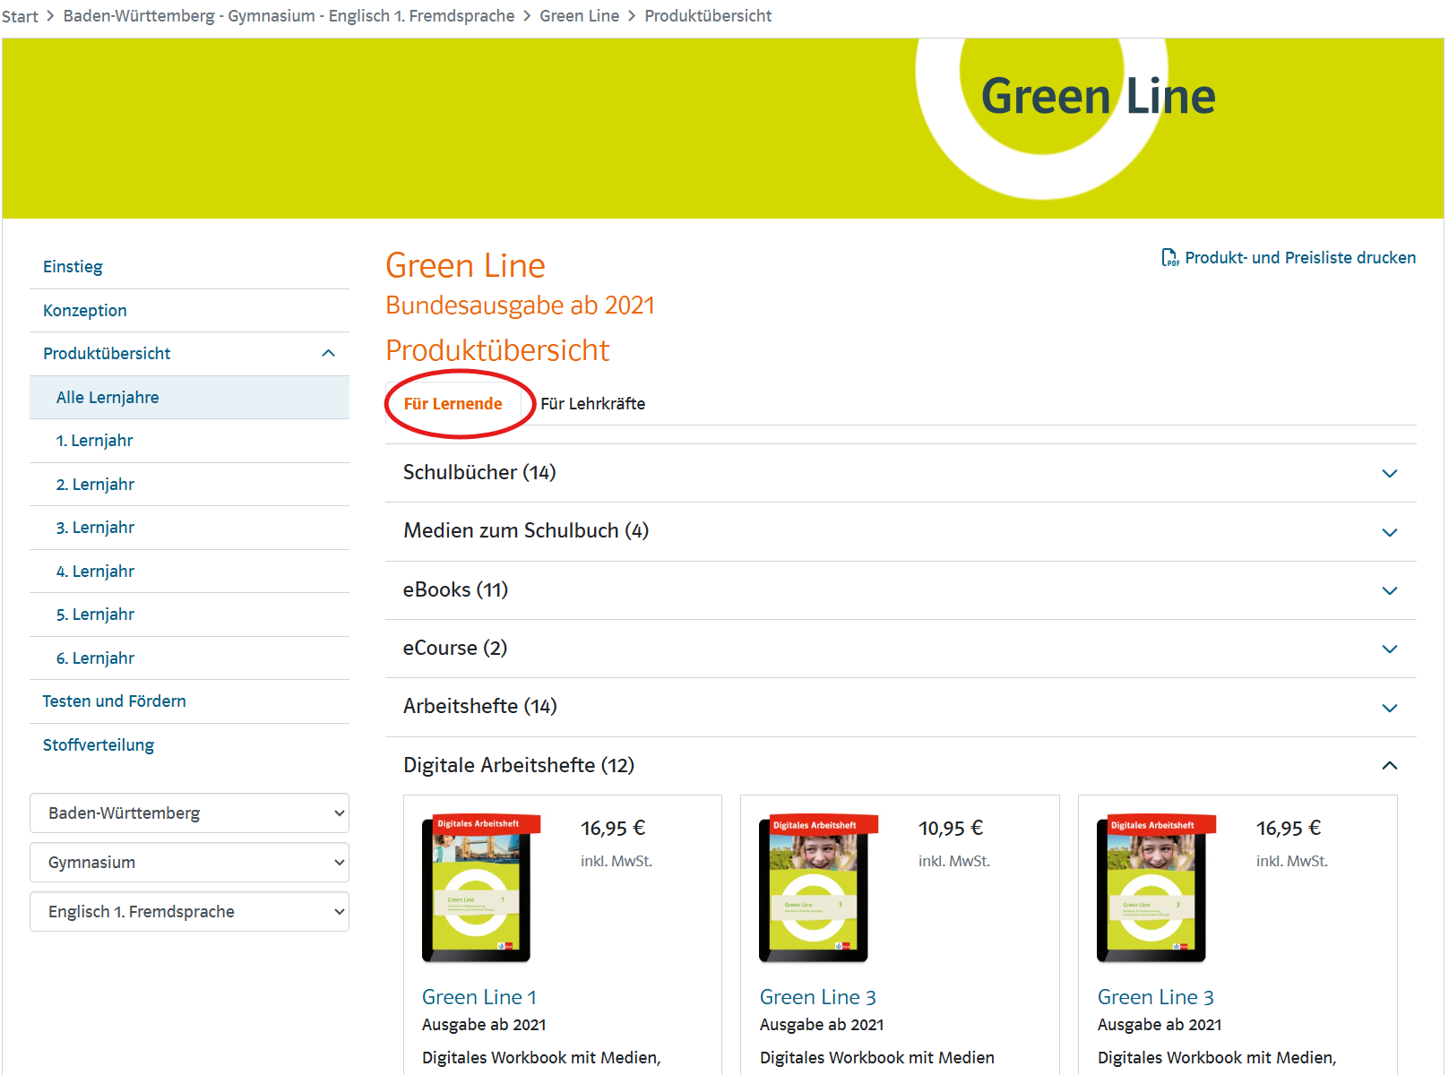This screenshot has width=1449, height=1075.
Task: Open Green Line 1 digital workbook cover
Action: point(477,890)
